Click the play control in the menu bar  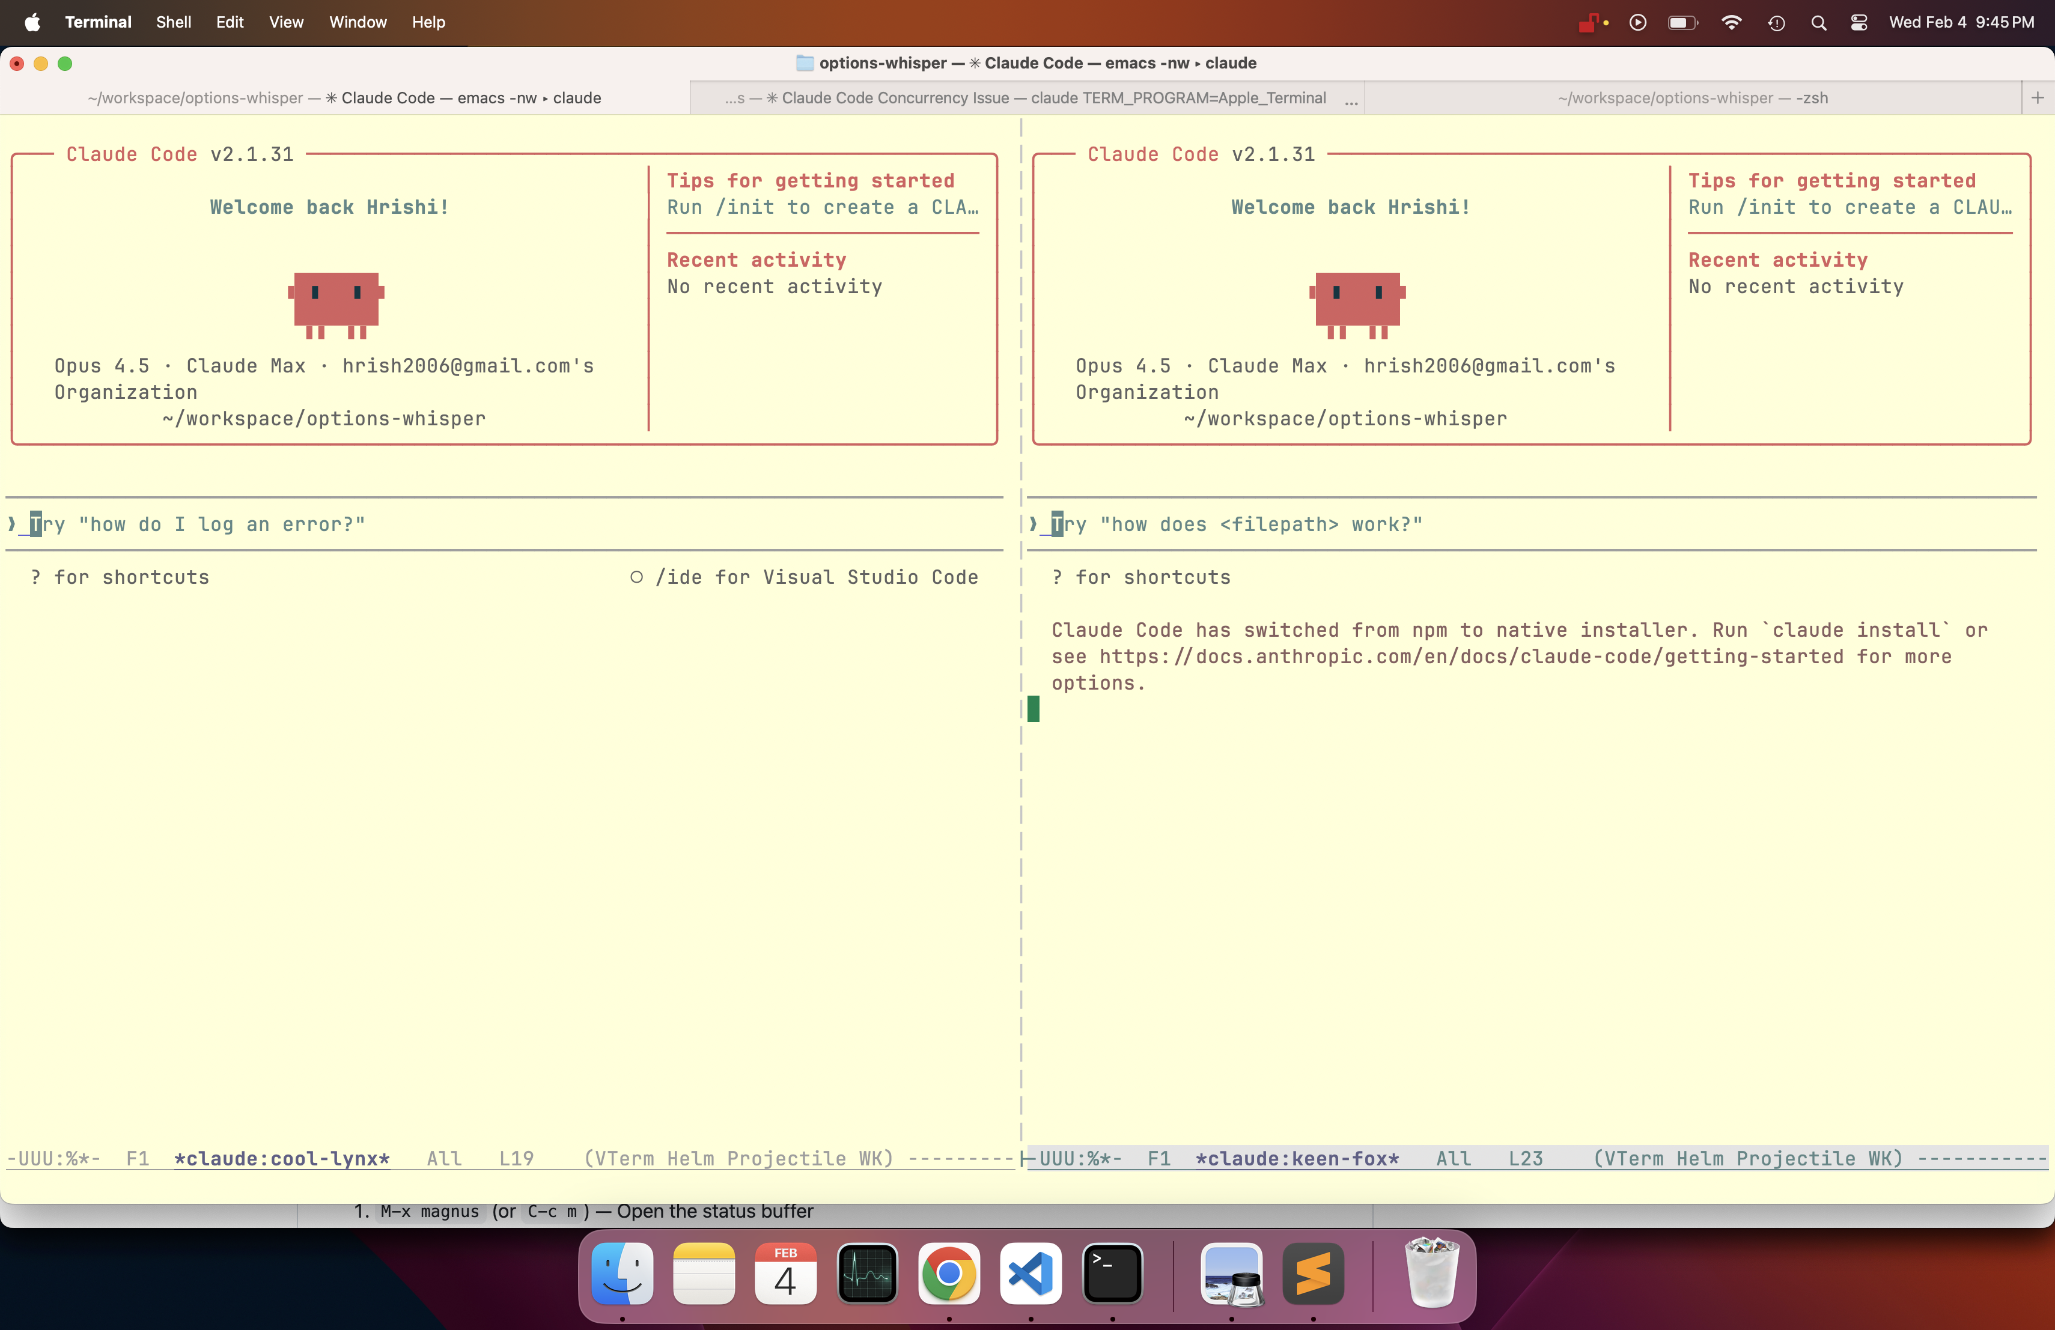tap(1637, 22)
